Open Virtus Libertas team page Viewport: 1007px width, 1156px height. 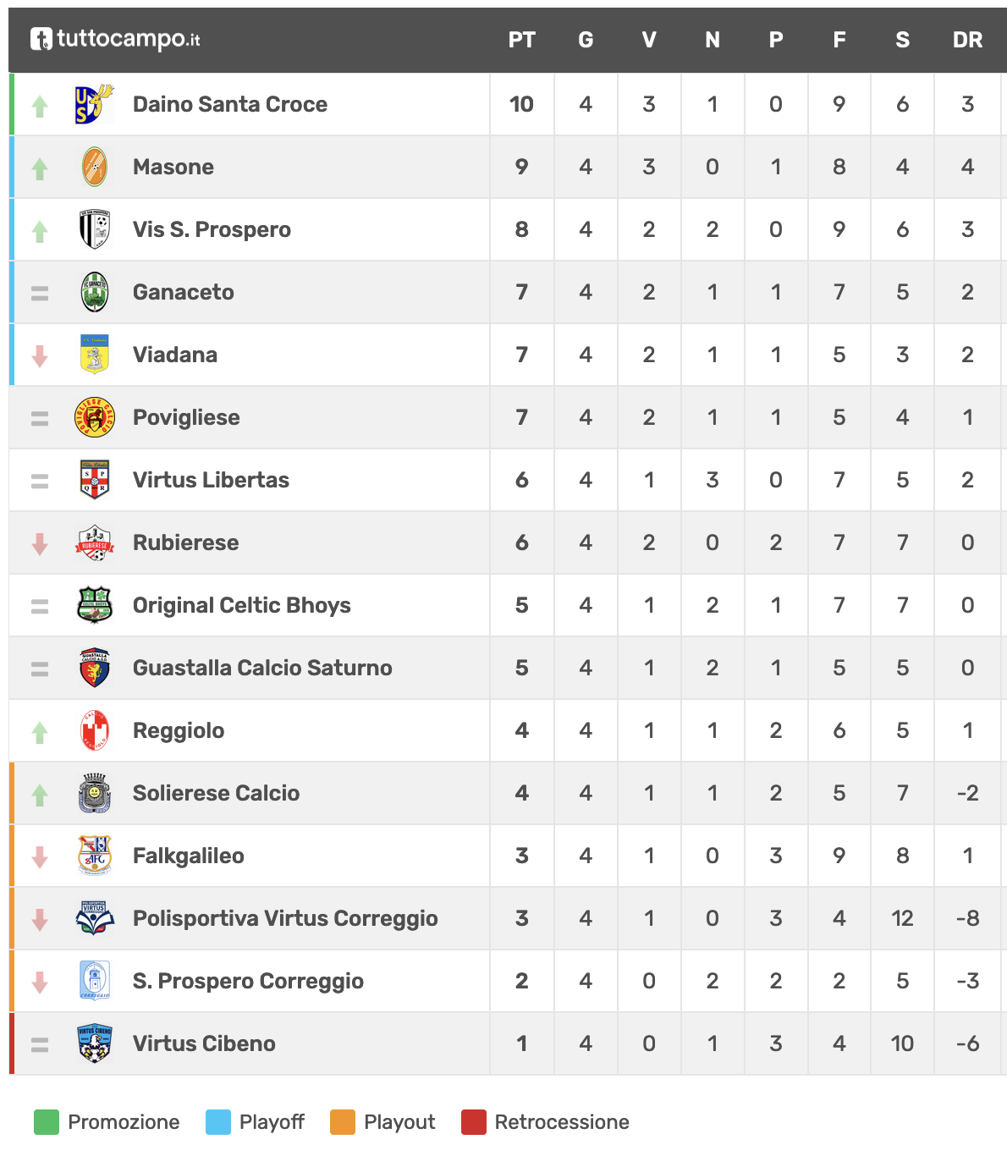[x=211, y=480]
